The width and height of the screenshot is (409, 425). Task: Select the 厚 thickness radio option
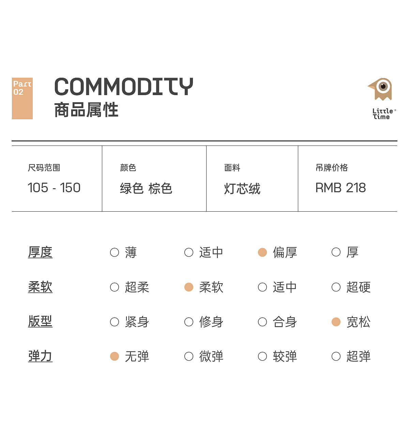(336, 253)
